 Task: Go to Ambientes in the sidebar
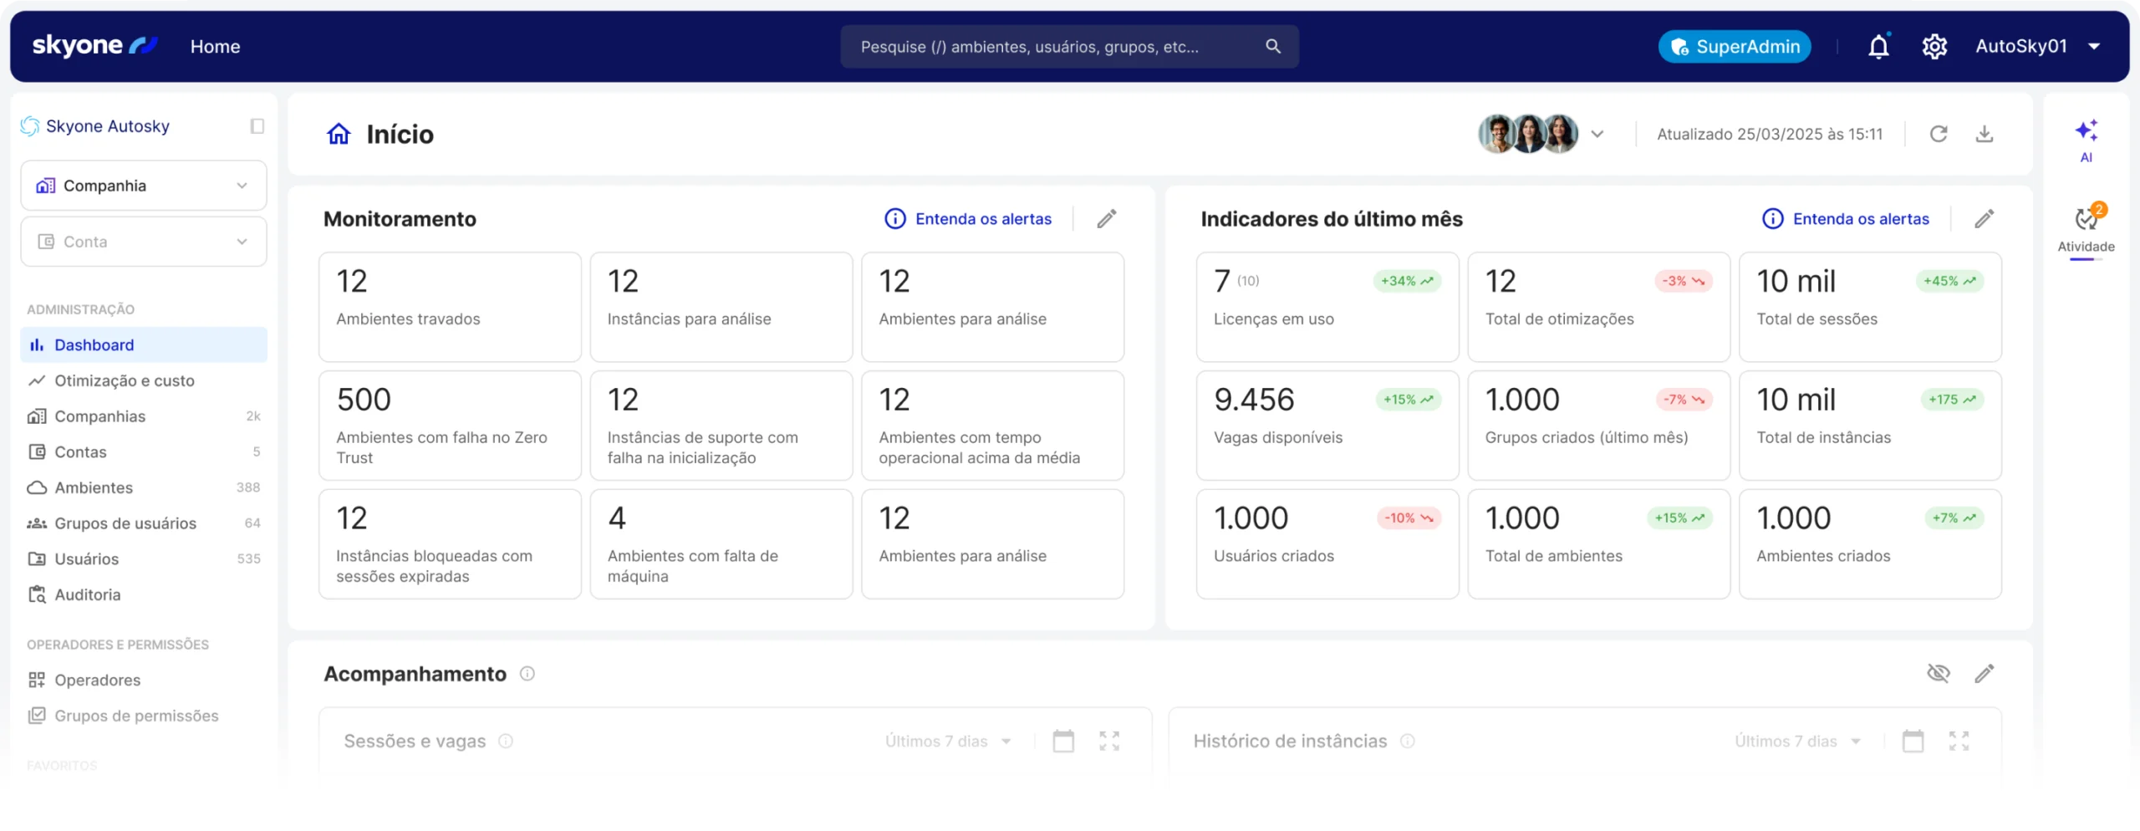pos(94,487)
